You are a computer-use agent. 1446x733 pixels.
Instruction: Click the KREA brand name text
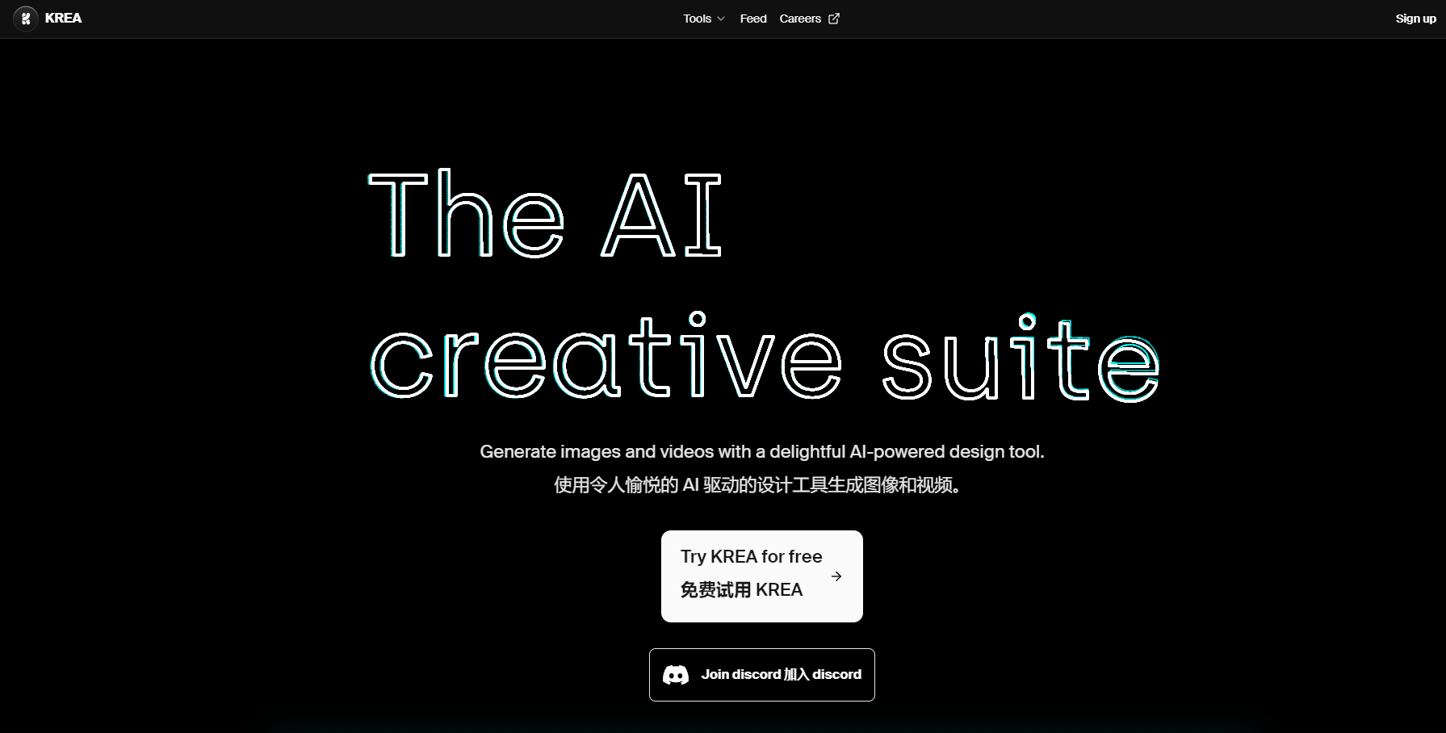63,19
